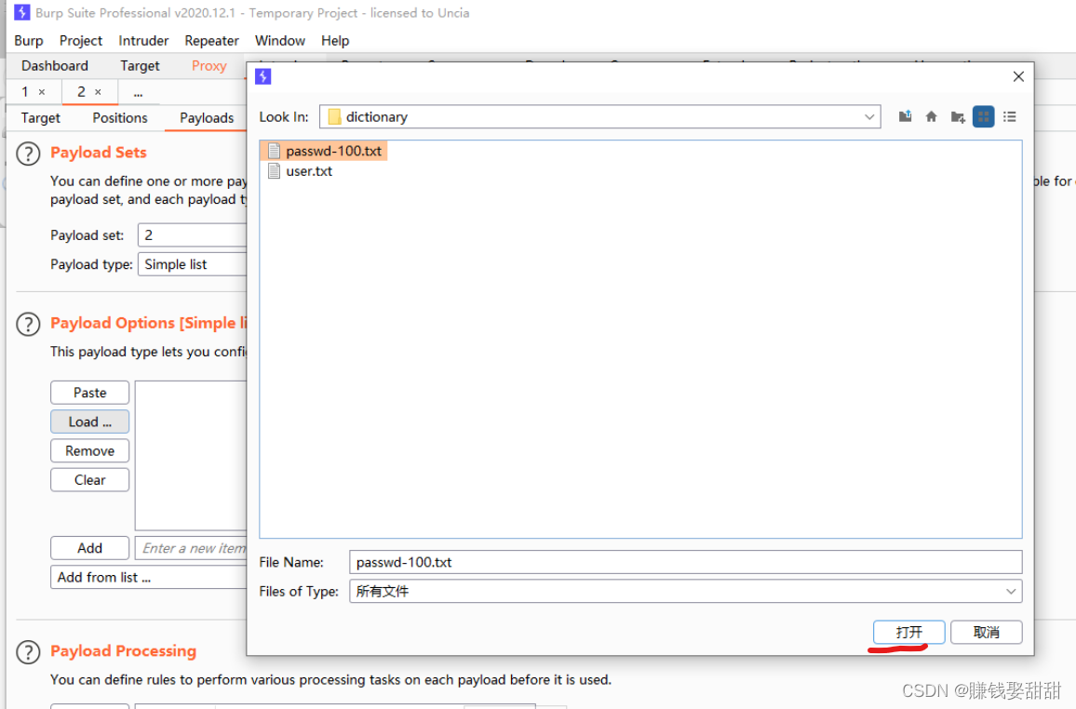Screen dimensions: 1076x709
Task: Click the dictionary folder icon in Look In
Action: [334, 117]
